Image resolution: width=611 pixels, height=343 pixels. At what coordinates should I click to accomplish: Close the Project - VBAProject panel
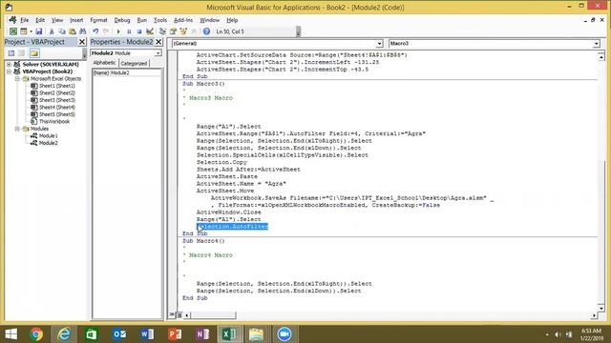pyautogui.click(x=82, y=42)
